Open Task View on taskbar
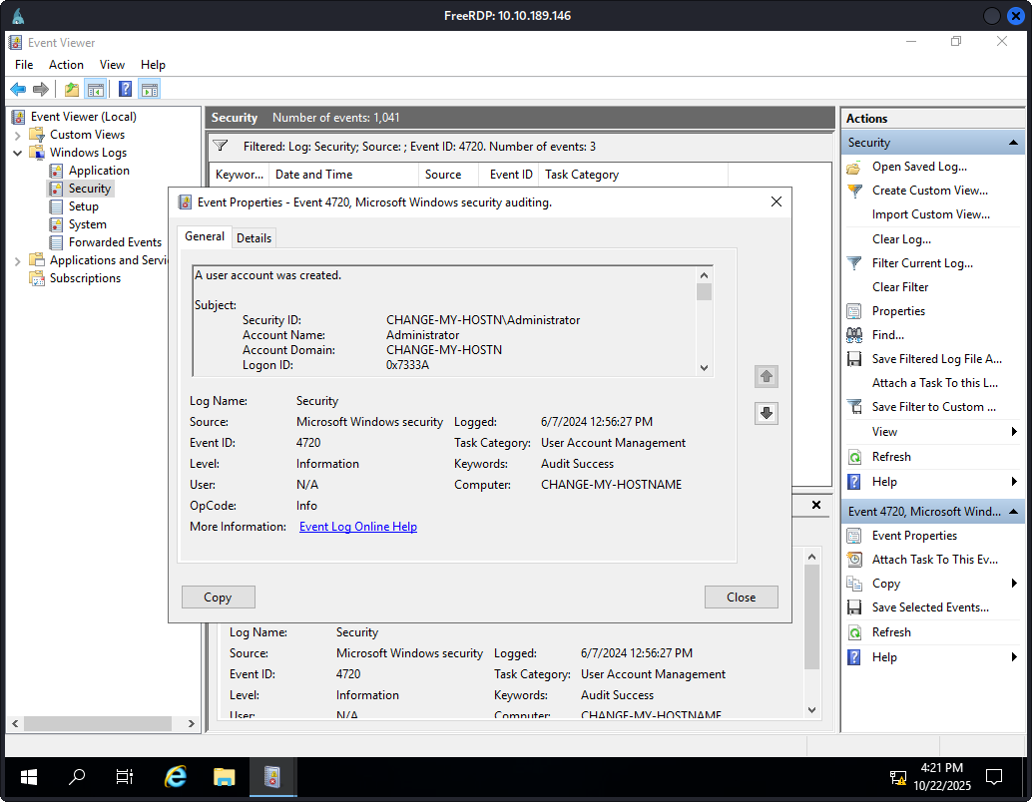This screenshot has width=1032, height=802. point(125,778)
